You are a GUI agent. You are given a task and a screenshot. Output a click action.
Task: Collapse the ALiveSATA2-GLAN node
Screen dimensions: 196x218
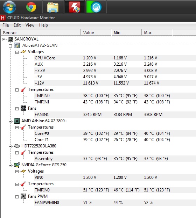click(10, 46)
